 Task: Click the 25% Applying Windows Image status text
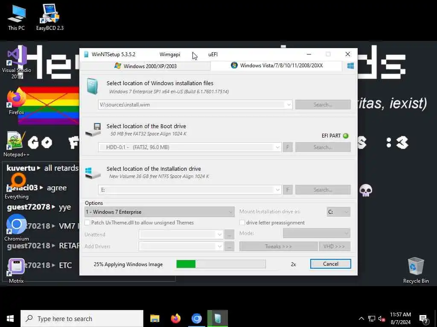coord(128,264)
